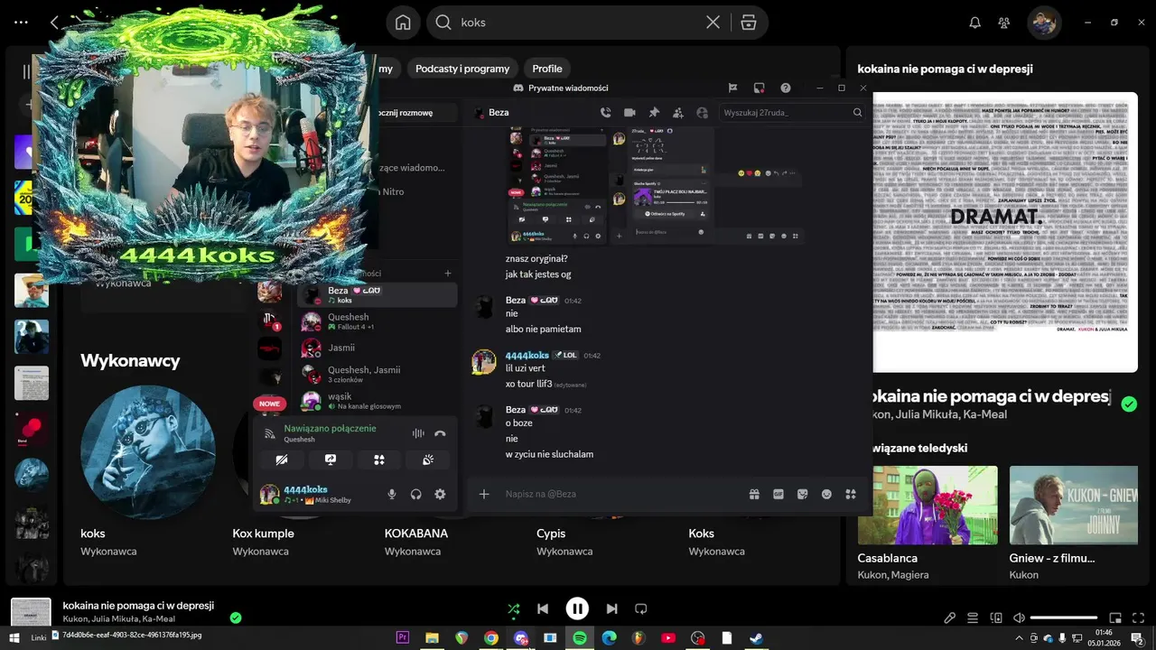The width and height of the screenshot is (1156, 650).
Task: Toggle Discord noise suppression icon
Action: tap(418, 433)
